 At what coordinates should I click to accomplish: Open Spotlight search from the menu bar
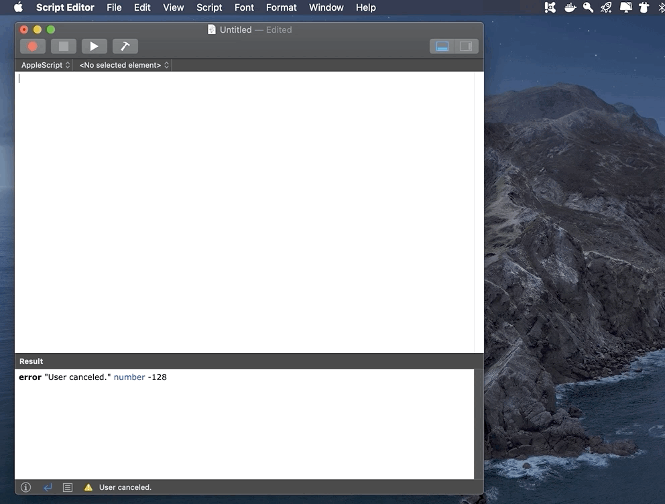[587, 7]
